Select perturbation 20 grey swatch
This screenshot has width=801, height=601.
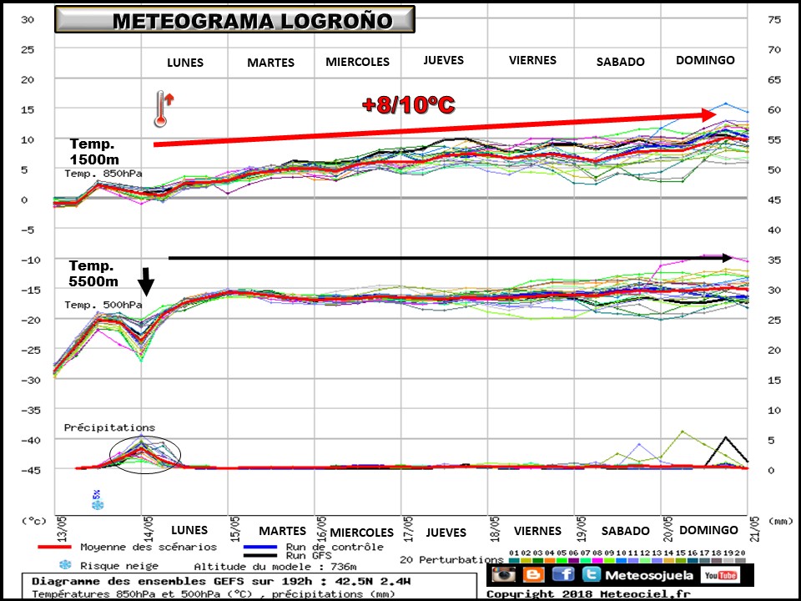[740, 560]
